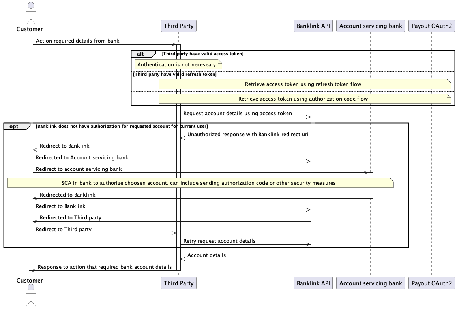
Task: Click 'Response to action that required bank account details'
Action: (x=105, y=267)
